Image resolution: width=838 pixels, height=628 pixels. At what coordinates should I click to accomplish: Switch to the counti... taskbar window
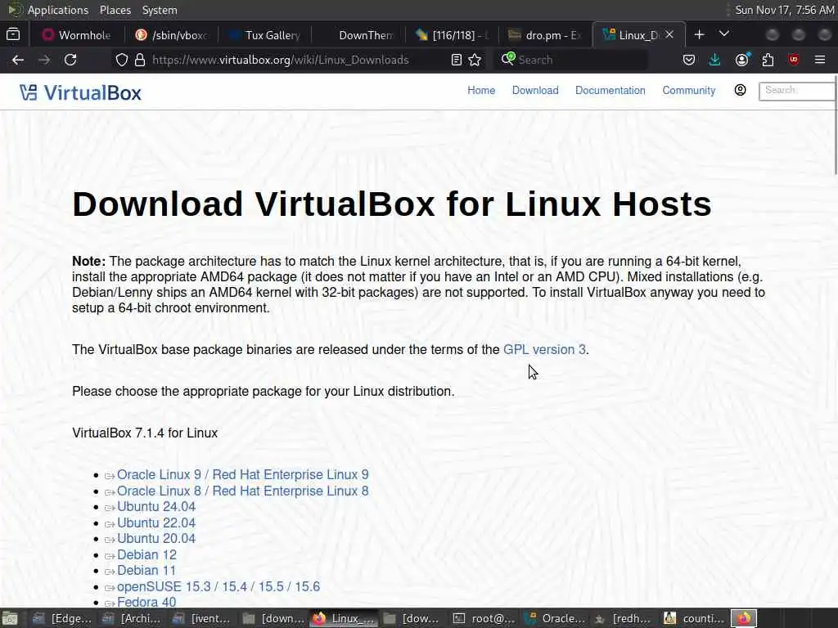tap(695, 618)
